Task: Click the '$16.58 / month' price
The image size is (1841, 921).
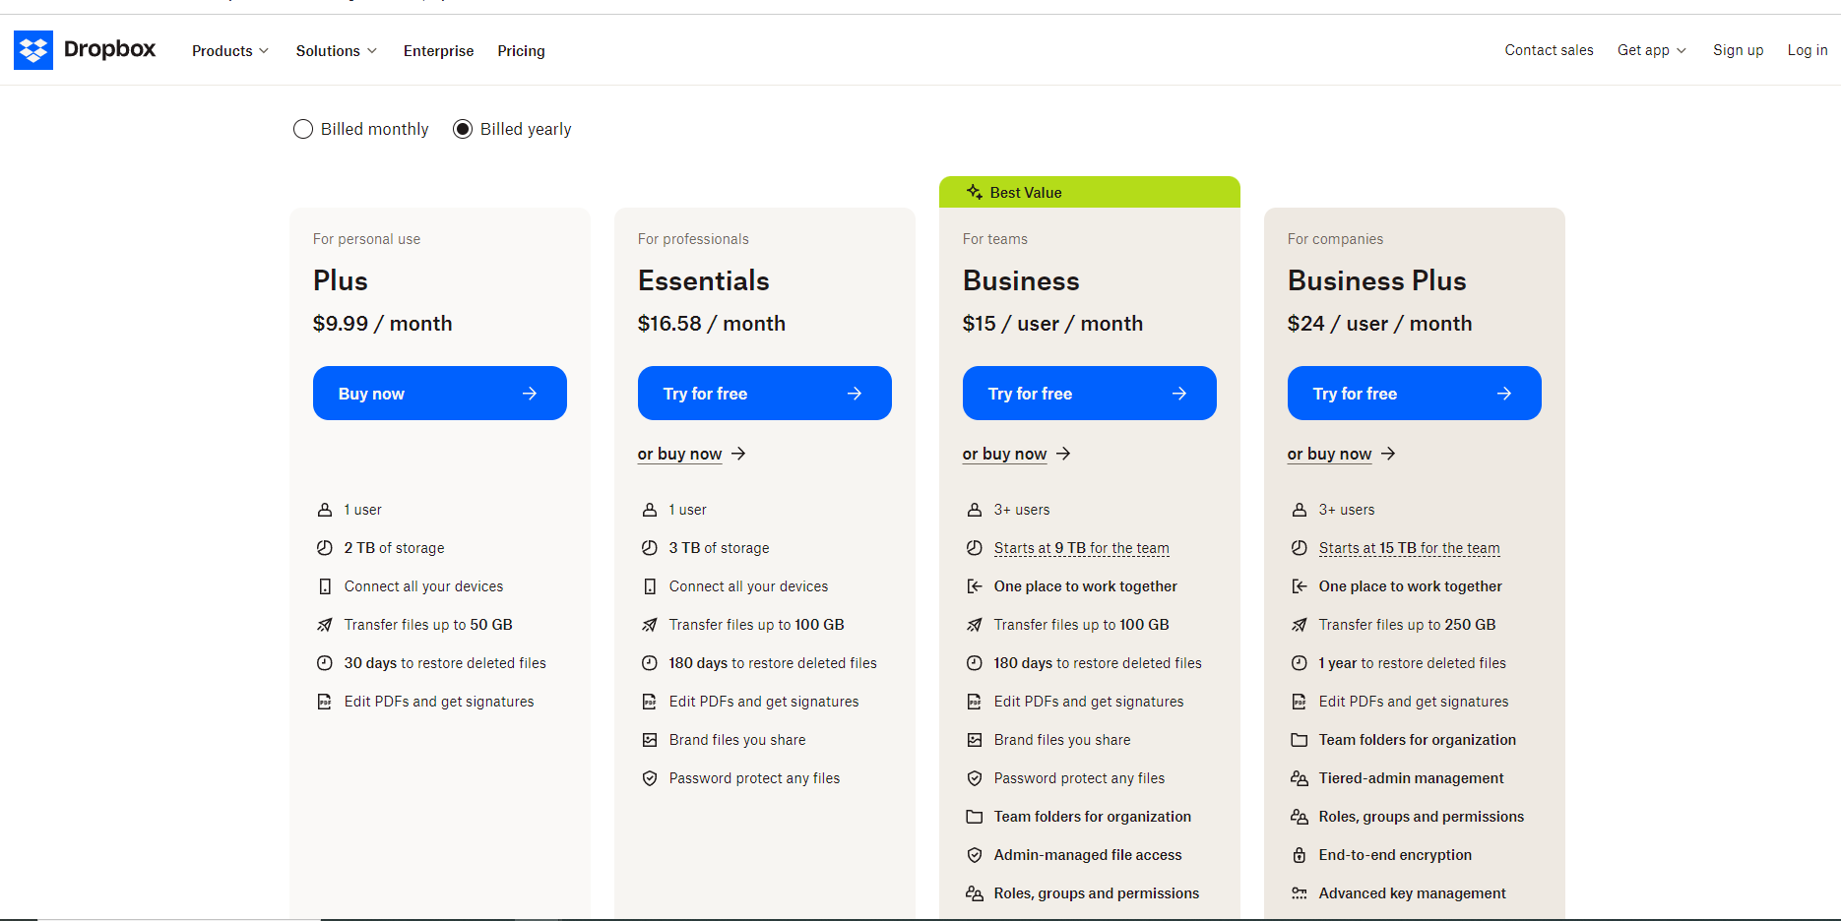Action: tap(712, 324)
